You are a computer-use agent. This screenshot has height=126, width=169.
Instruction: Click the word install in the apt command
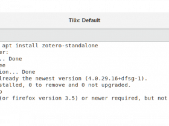(x=27, y=46)
